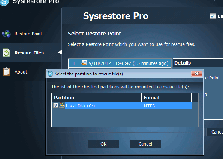
Task: Click the restore point computer icon in row 1
Action: coord(84,63)
